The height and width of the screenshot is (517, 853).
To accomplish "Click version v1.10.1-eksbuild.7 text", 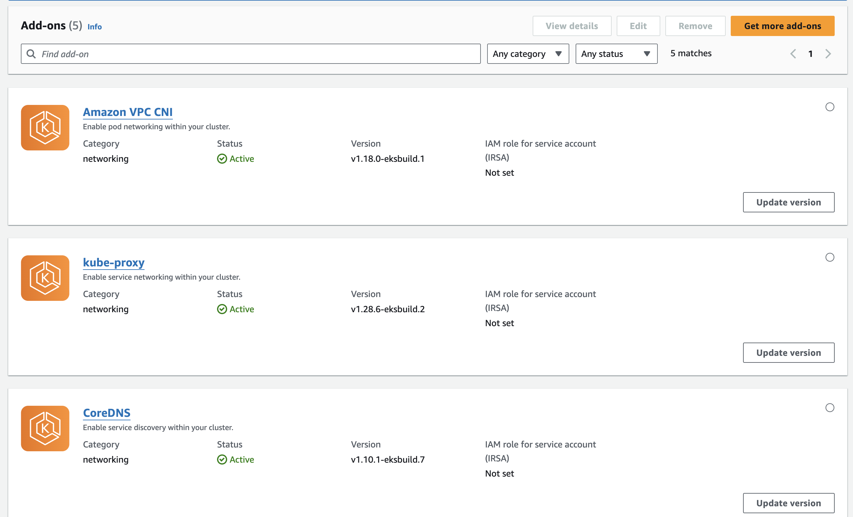I will point(388,459).
